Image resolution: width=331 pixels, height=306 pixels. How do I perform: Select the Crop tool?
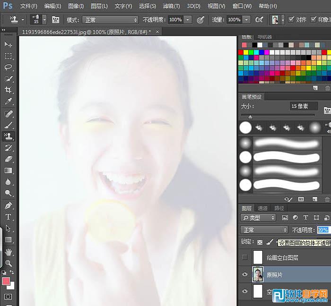8,90
